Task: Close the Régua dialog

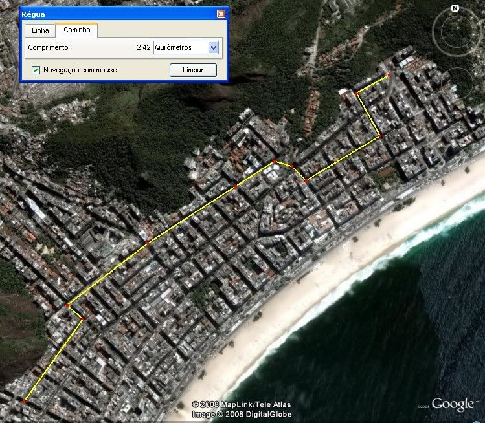Action: [x=221, y=14]
